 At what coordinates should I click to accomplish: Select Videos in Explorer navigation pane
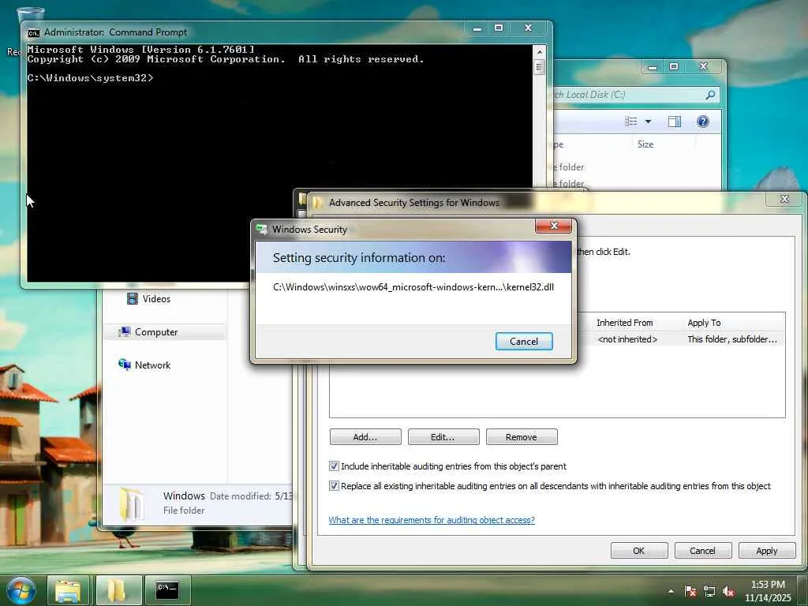pyautogui.click(x=156, y=299)
